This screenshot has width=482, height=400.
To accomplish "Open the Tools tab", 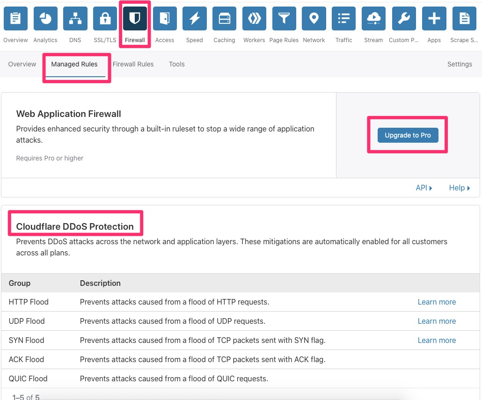I will pyautogui.click(x=176, y=64).
